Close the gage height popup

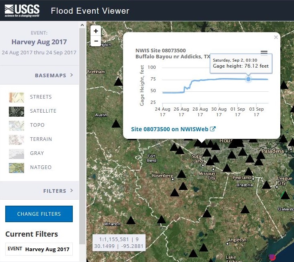tap(275, 37)
